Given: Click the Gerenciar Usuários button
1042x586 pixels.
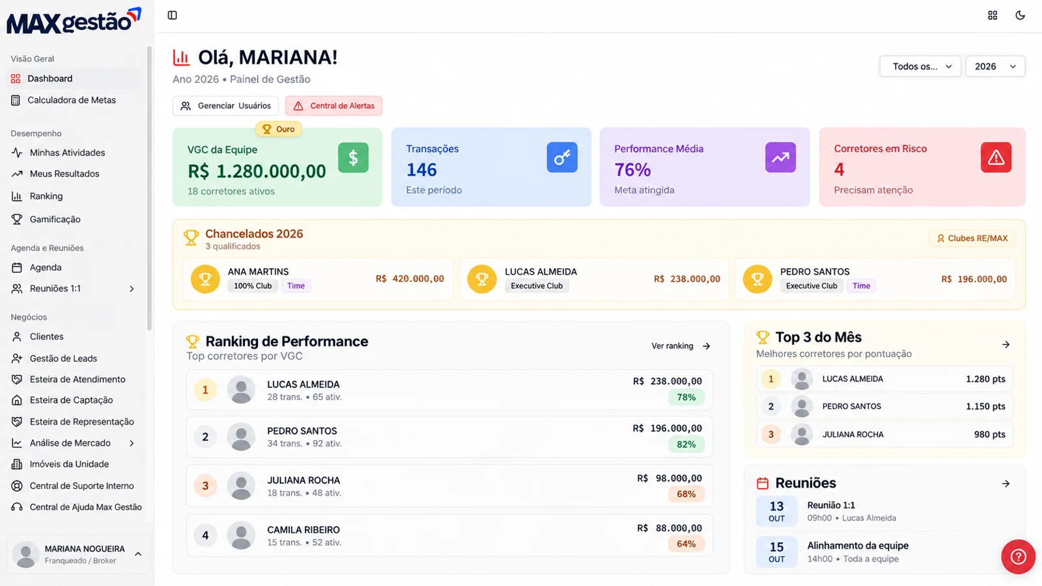Looking at the screenshot, I should (x=225, y=105).
